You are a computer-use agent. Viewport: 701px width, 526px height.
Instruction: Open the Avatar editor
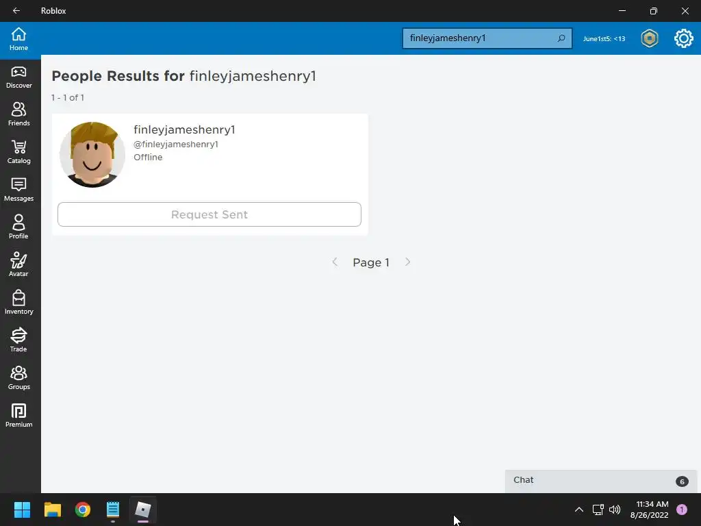click(x=18, y=265)
